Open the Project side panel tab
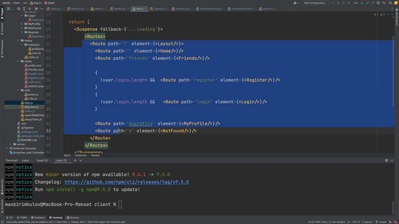 (2, 13)
